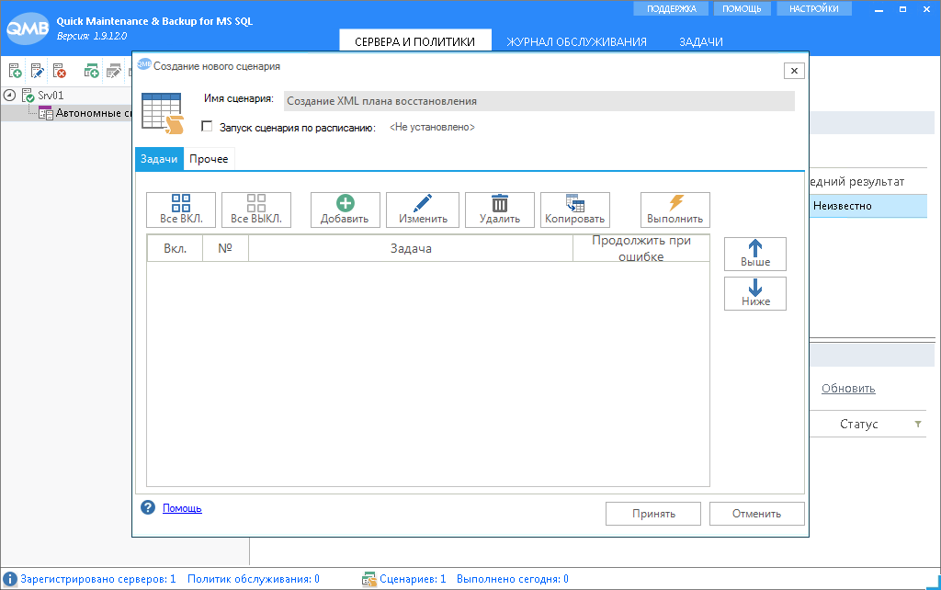Click Изменить to edit task
The height and width of the screenshot is (590, 941).
click(423, 210)
